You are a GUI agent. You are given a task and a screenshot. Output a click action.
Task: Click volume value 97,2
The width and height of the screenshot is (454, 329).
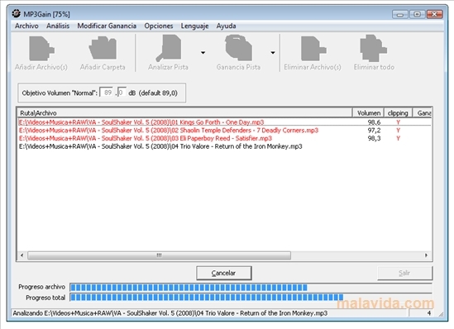tap(374, 131)
